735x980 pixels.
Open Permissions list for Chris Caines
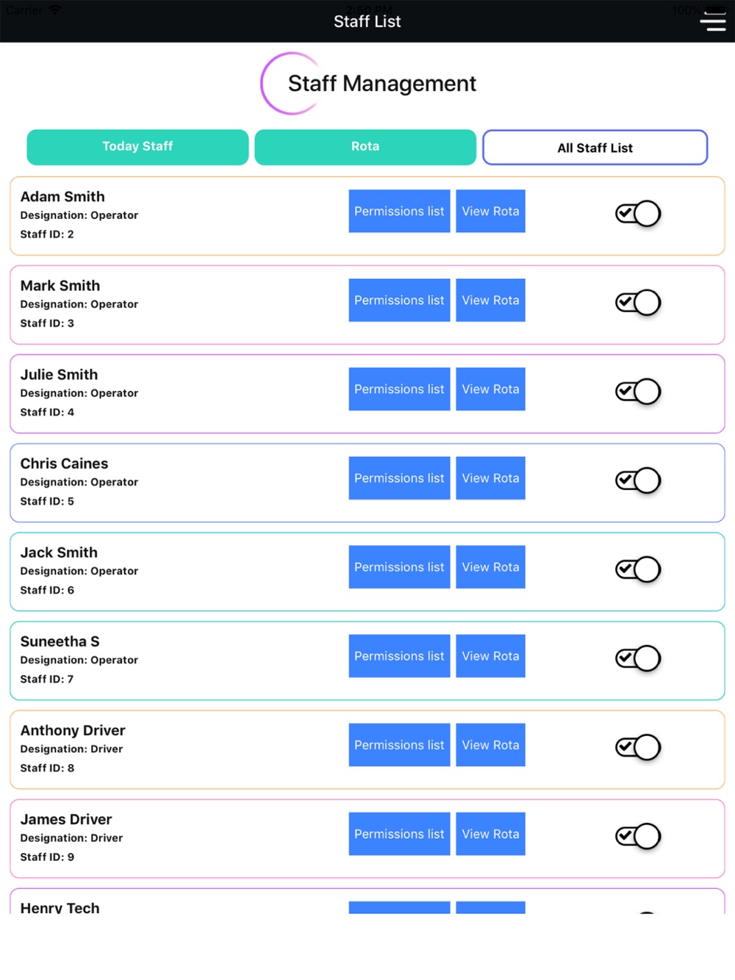pos(399,478)
